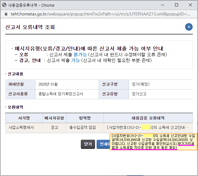Click the blue 인쇄하기 print button
198x176 pixels.
(103, 144)
